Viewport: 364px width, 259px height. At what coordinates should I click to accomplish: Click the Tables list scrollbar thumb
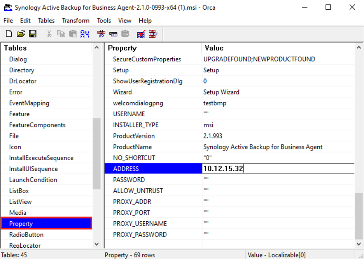coord(96,154)
